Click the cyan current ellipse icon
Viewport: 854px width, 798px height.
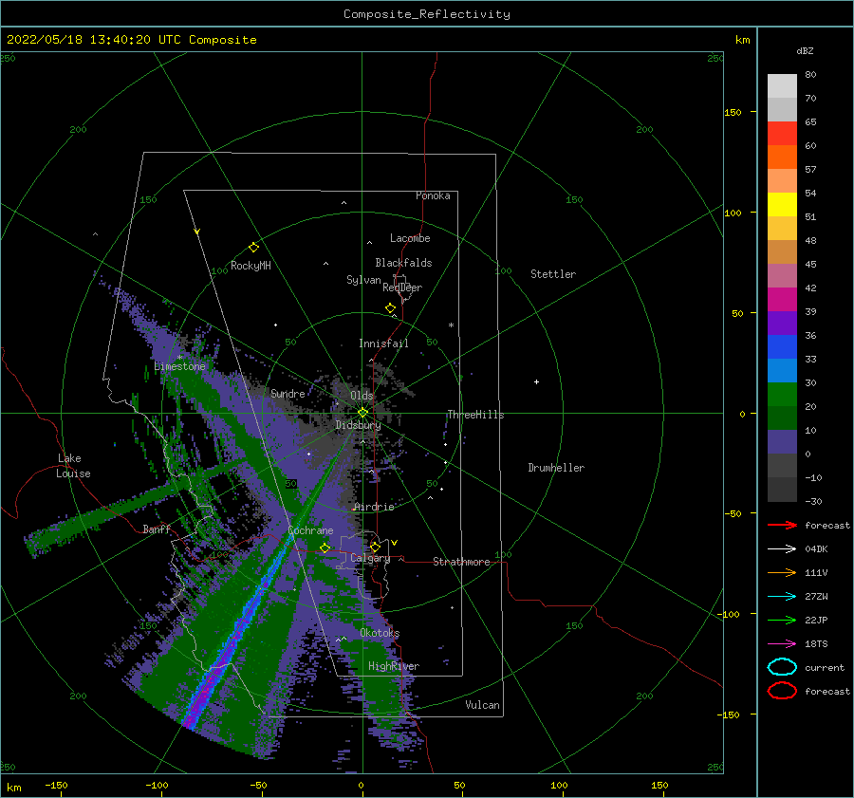pos(782,667)
